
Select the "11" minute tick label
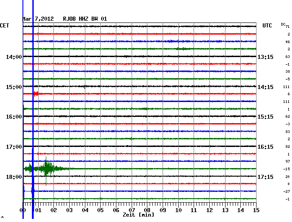coord(194,210)
